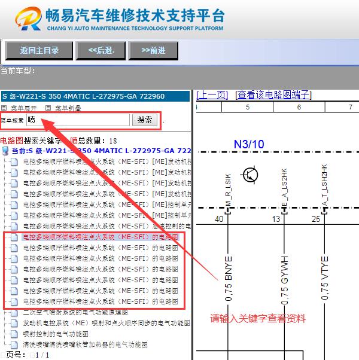Focus the 菜单搜索 keyword input field
Viewport: 359px width, 360px height.
[x=78, y=120]
